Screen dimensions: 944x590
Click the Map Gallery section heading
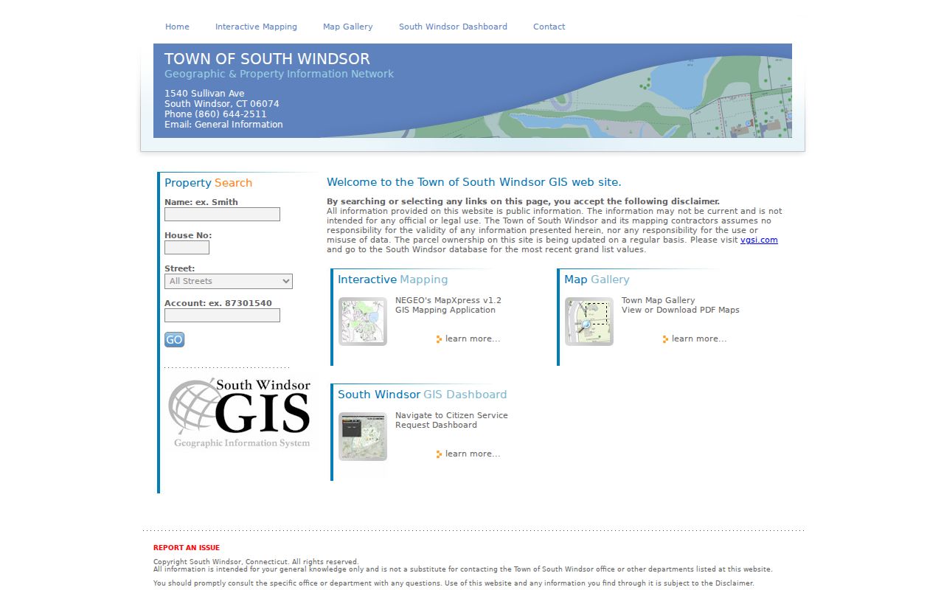(597, 280)
